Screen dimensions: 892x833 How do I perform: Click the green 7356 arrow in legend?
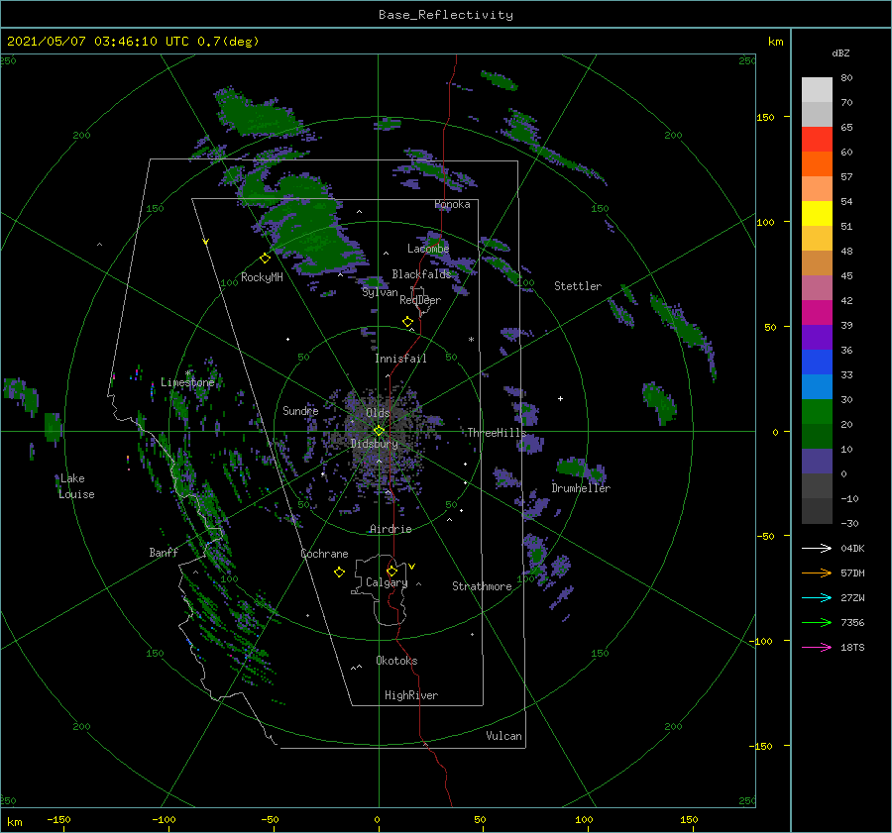pyautogui.click(x=817, y=623)
